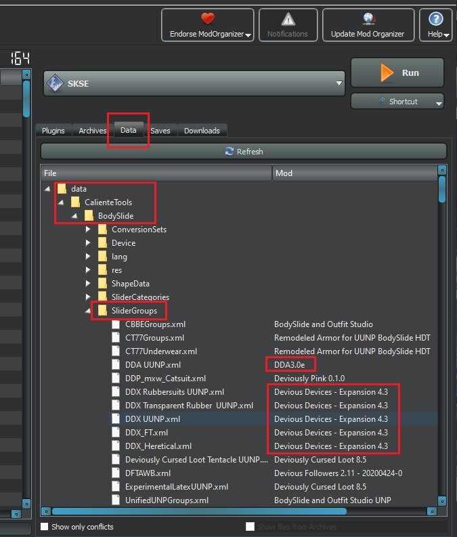This screenshot has width=457, height=537.
Task: Click the orange Run play icon
Action: point(387,72)
